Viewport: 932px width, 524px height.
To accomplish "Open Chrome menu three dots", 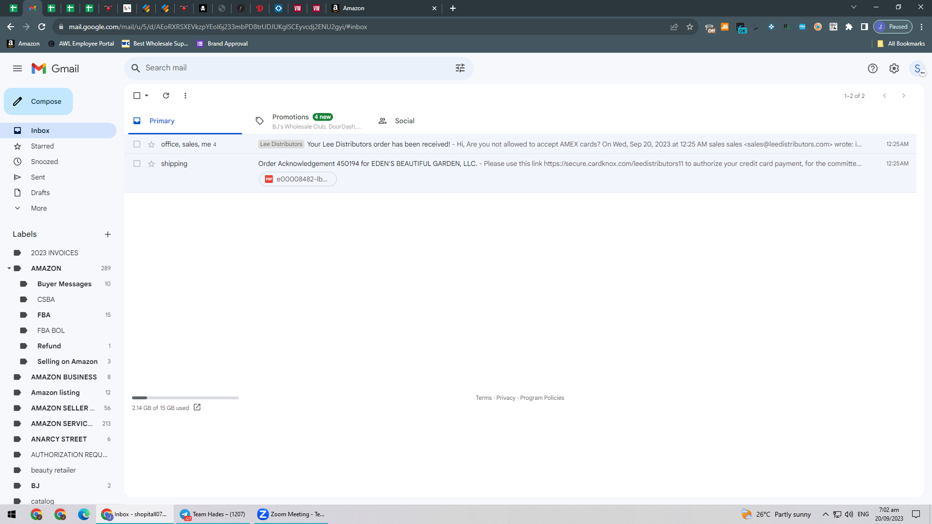I will click(922, 27).
